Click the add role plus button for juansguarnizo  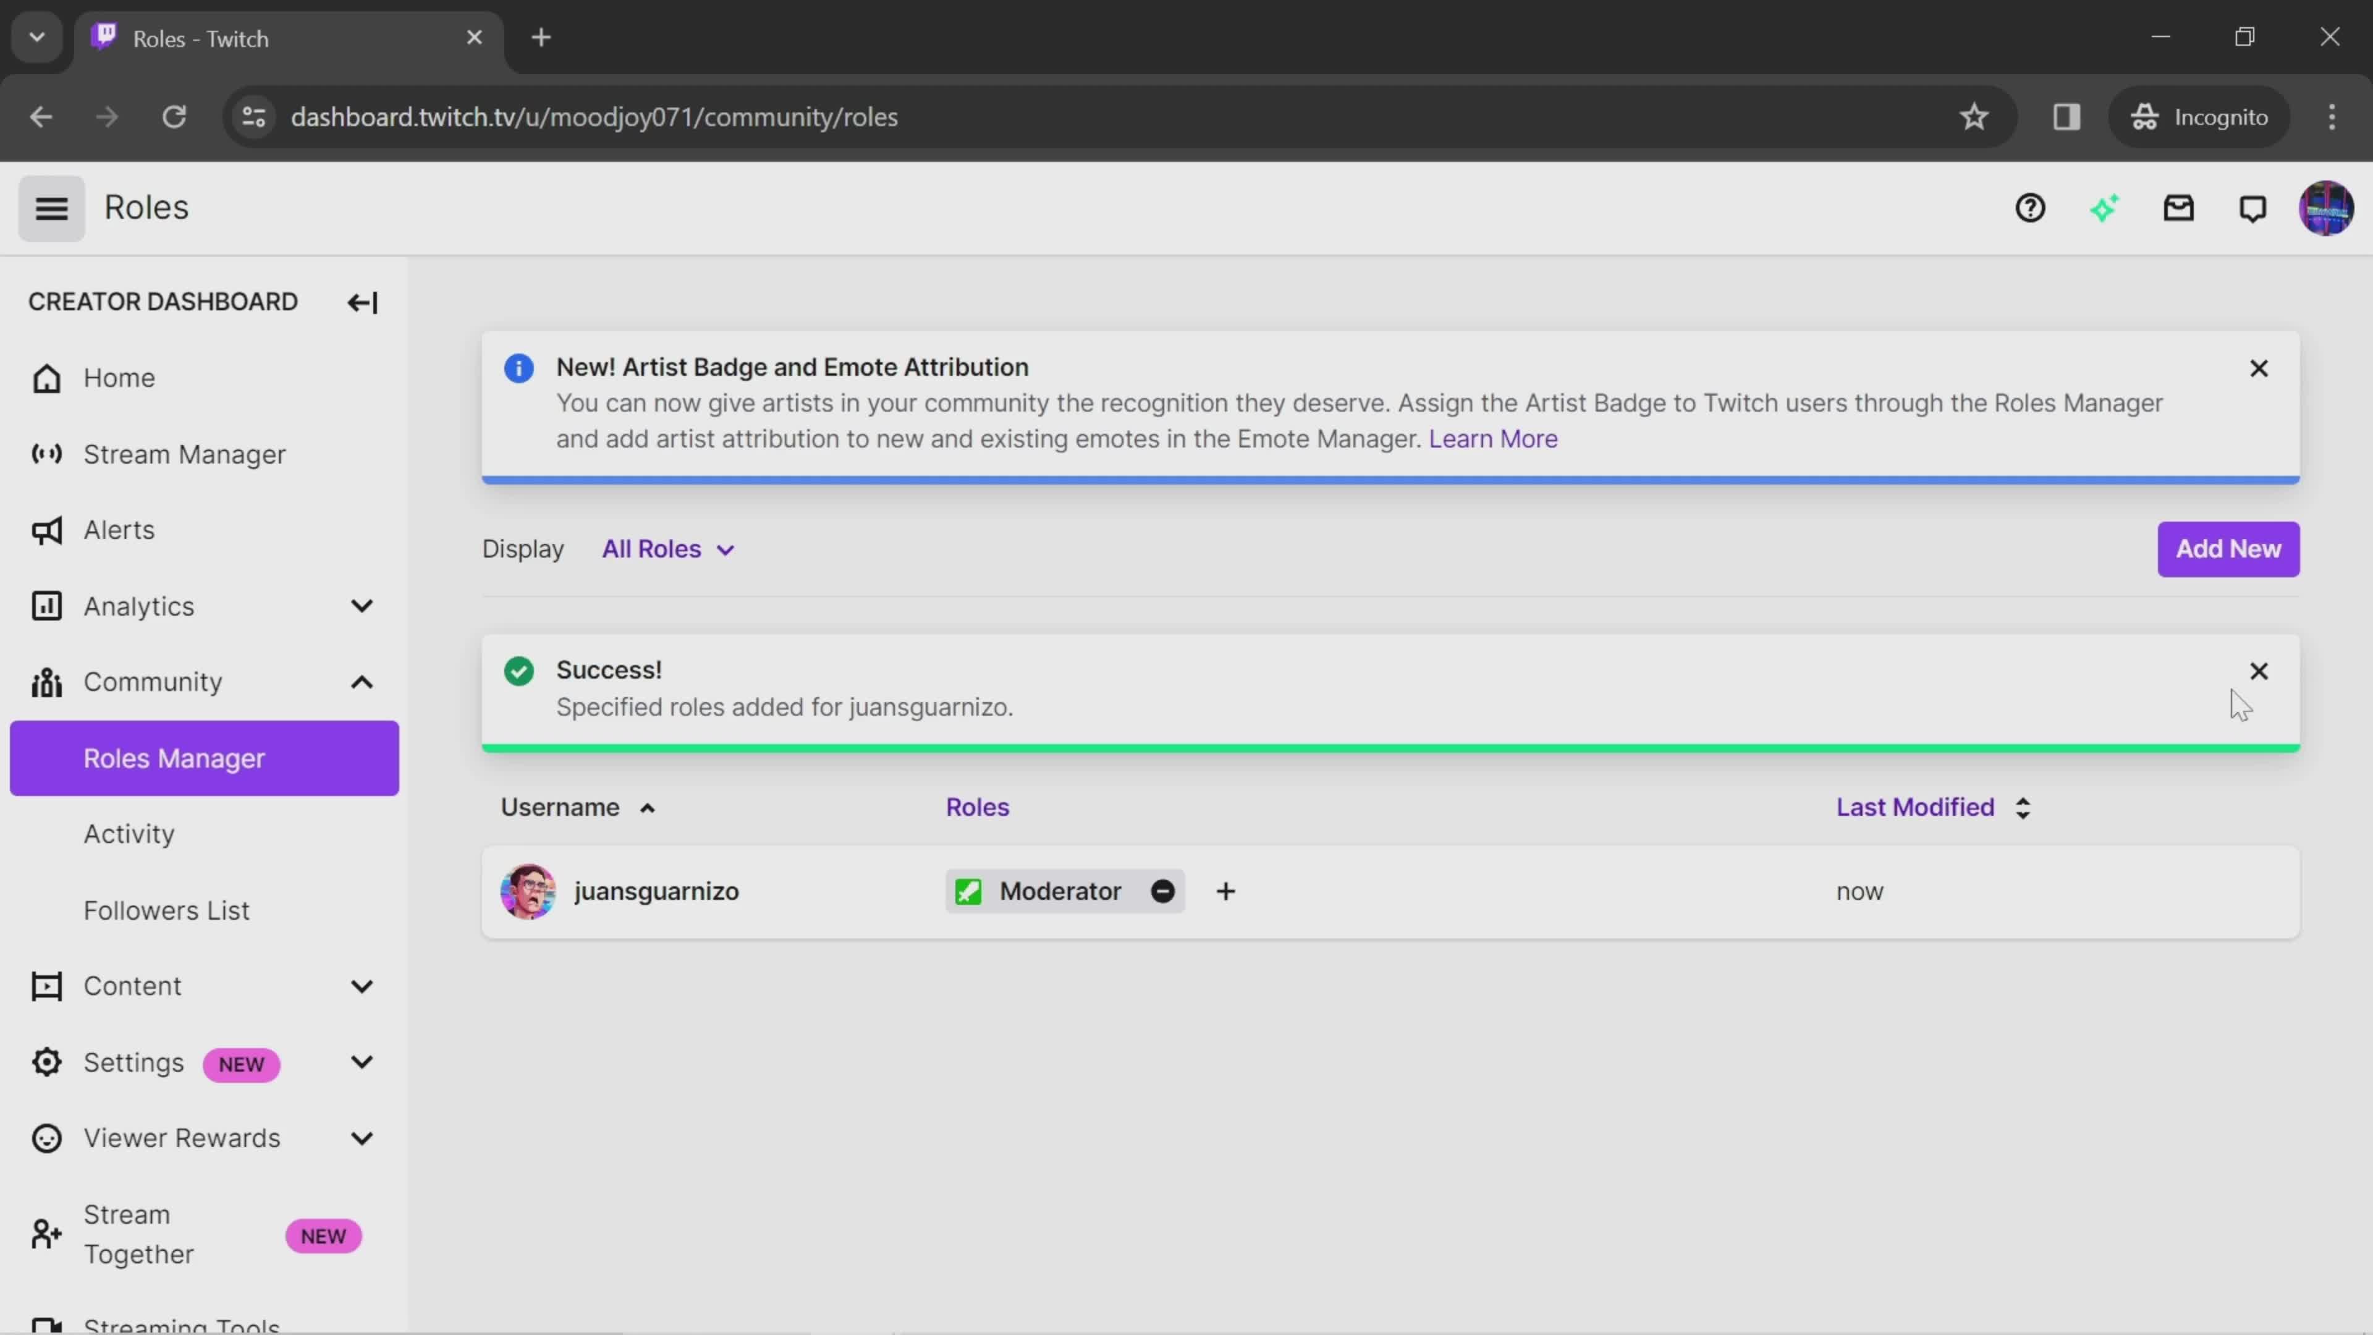point(1225,890)
